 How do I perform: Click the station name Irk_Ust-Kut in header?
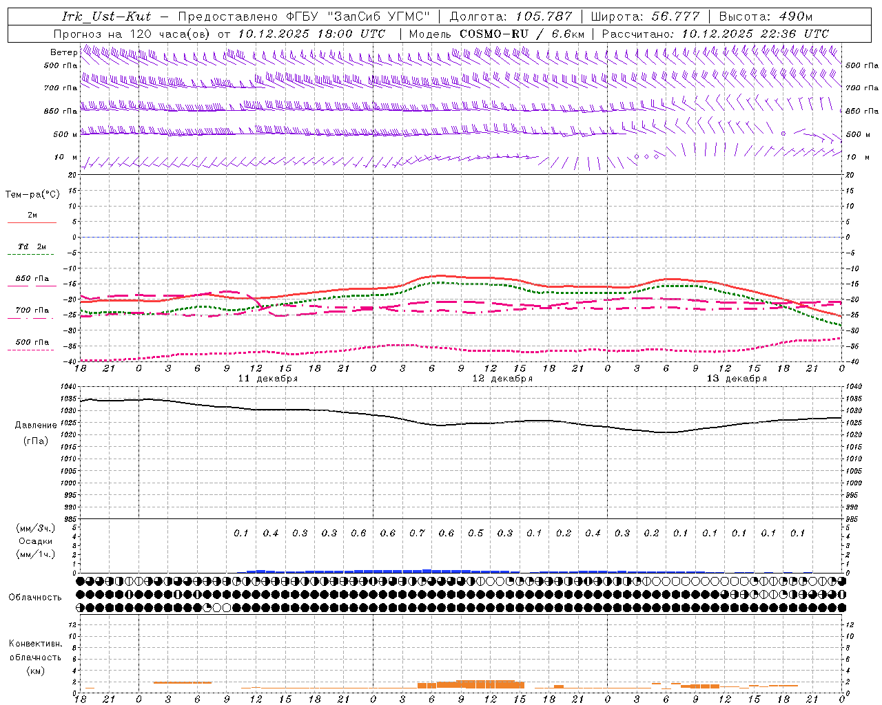[x=106, y=17]
